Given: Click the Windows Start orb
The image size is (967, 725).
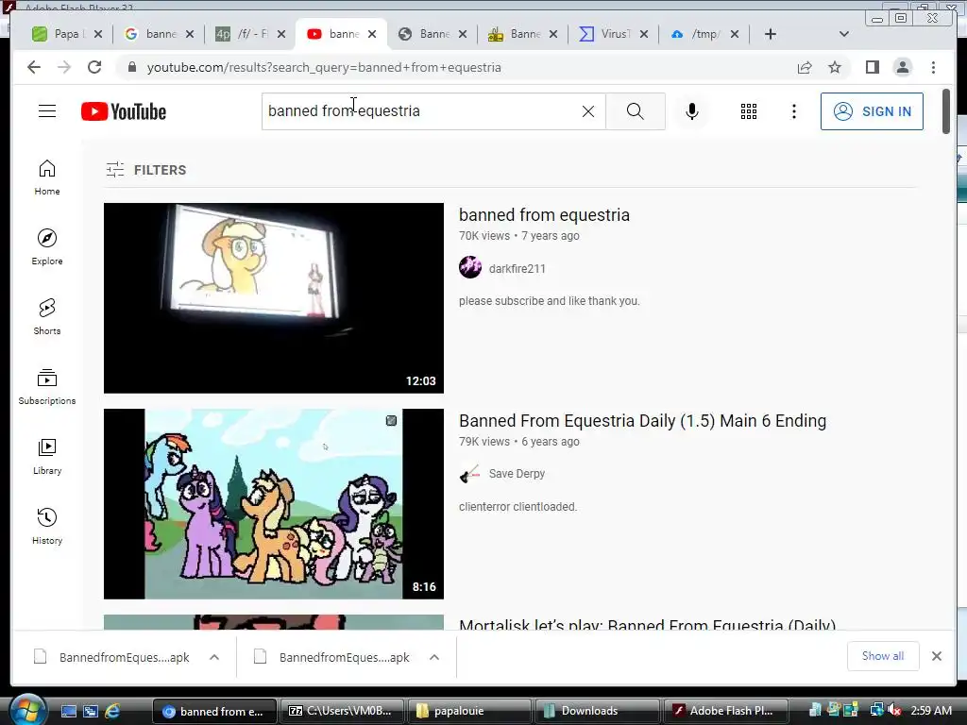Looking at the screenshot, I should (27, 710).
